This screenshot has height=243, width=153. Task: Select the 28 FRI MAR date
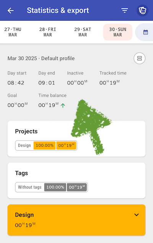point(48,32)
